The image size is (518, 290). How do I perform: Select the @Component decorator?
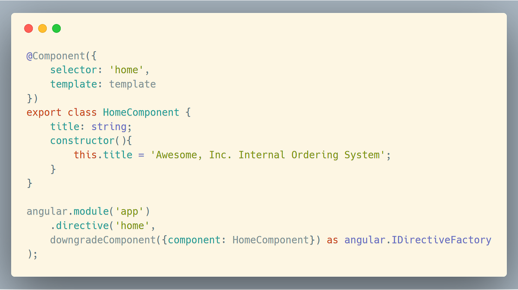coord(56,55)
